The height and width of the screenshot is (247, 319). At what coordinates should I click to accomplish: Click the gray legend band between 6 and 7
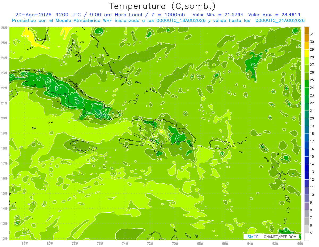(307, 221)
